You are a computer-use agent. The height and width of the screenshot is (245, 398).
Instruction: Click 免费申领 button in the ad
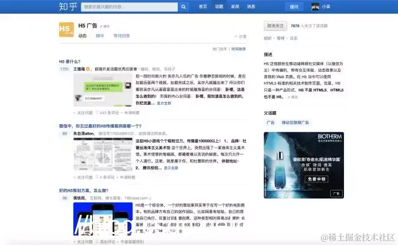click(x=317, y=179)
